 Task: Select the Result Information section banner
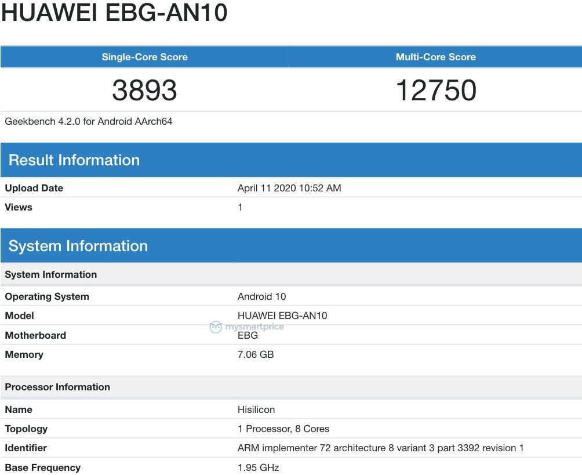point(292,159)
